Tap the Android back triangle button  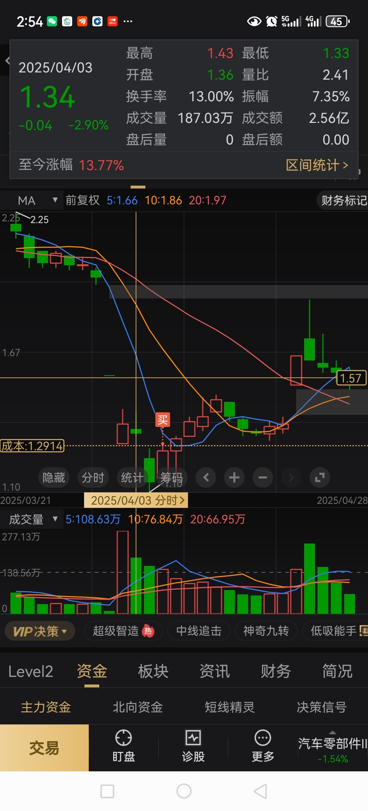tap(260, 791)
